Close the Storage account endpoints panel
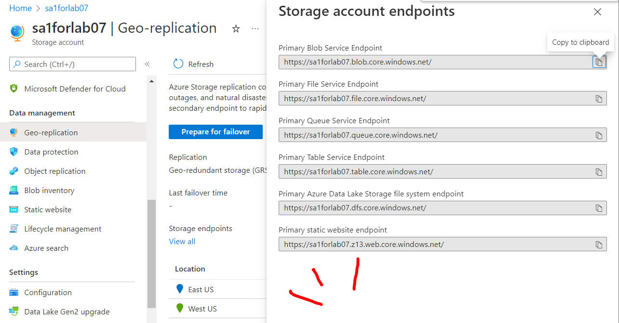The width and height of the screenshot is (619, 323). [x=597, y=12]
